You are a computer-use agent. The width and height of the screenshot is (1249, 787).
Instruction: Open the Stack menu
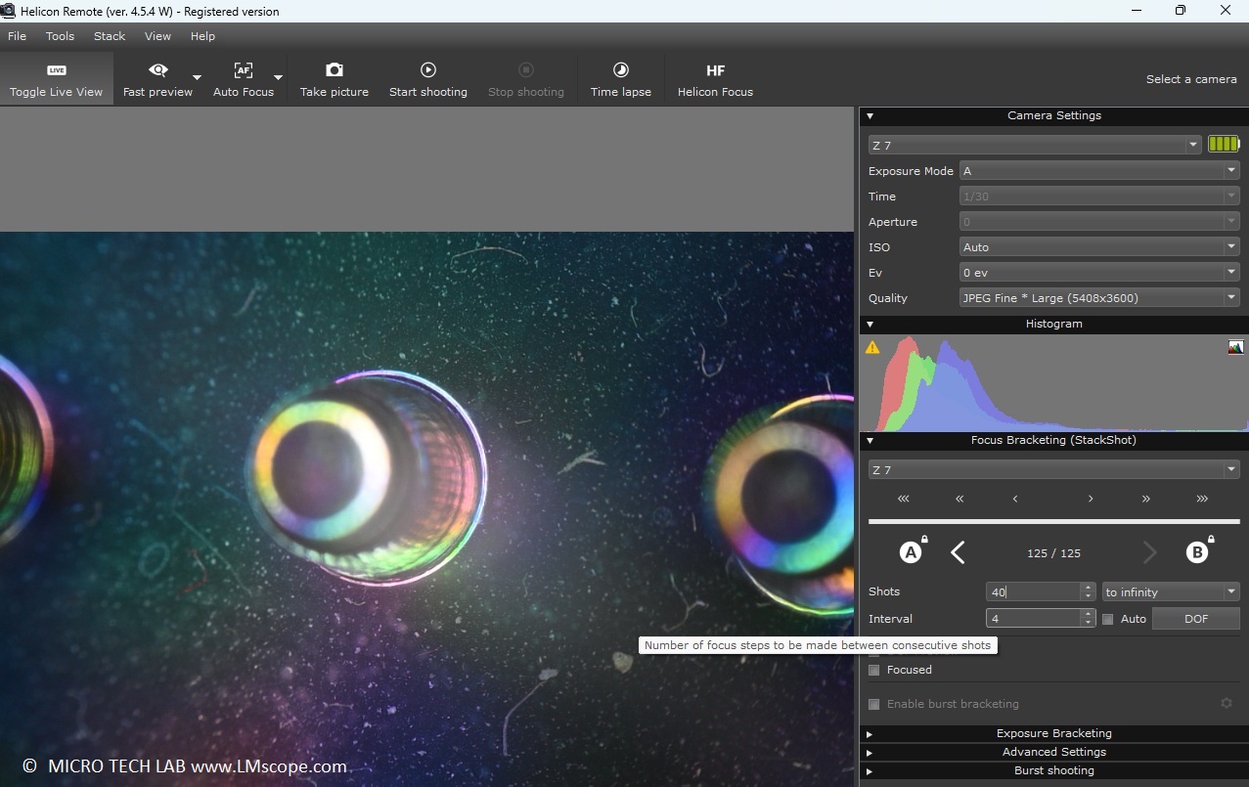pyautogui.click(x=110, y=36)
